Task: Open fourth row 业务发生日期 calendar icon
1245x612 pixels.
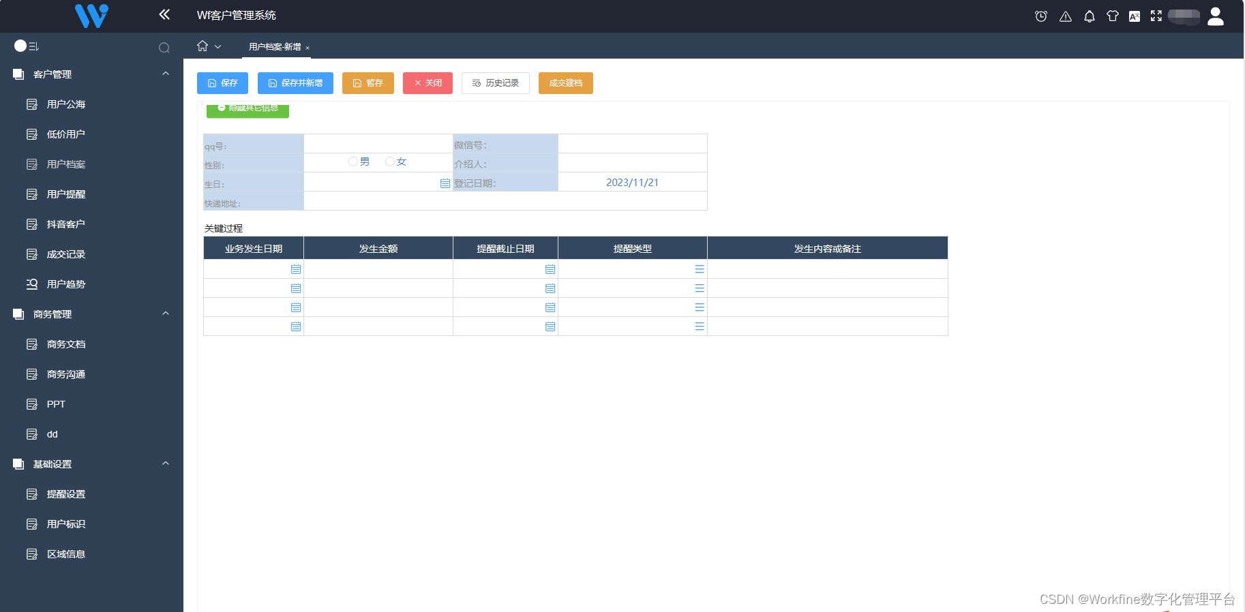Action: pos(296,326)
